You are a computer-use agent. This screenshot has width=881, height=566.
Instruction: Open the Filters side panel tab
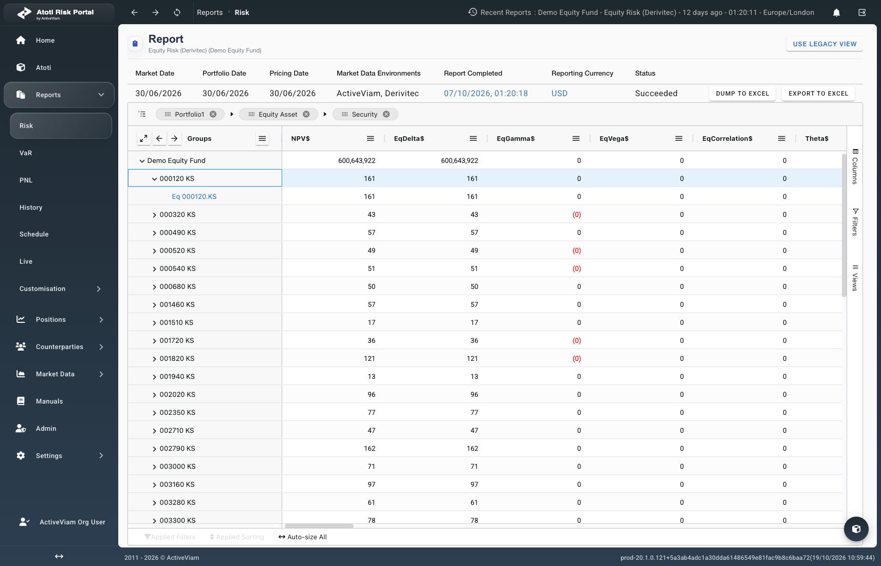coord(855,222)
